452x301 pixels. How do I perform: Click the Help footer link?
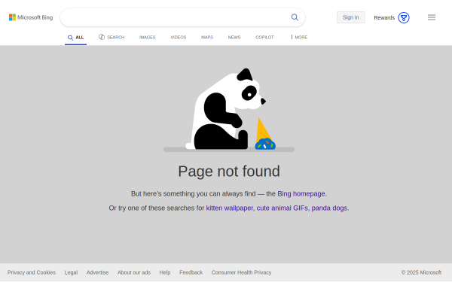165,272
